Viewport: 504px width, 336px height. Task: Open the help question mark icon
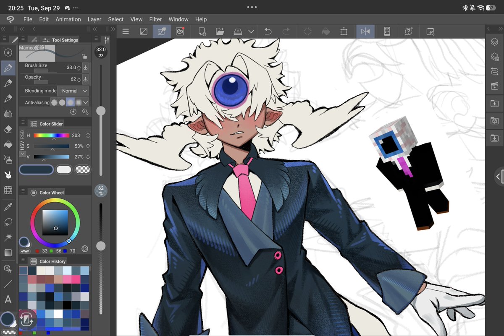point(408,31)
